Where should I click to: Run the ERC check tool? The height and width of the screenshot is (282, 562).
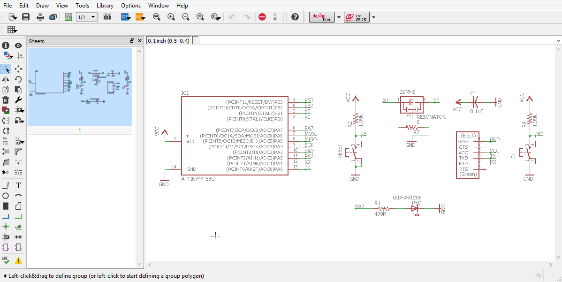[x=6, y=260]
